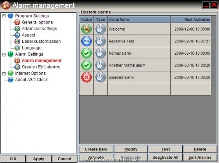Image resolution: width=219 pixels, height=163 pixels.
Task: Click the clock type icon for Repetitive Test
Action: click(101, 41)
